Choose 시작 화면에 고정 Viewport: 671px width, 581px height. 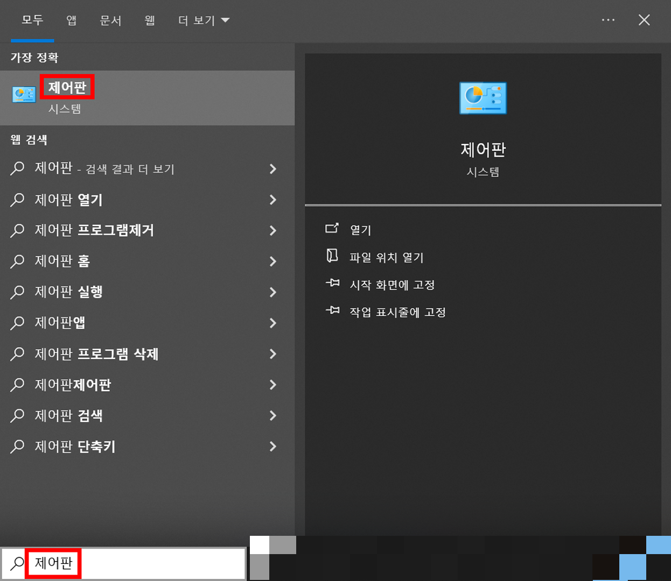[x=392, y=285]
